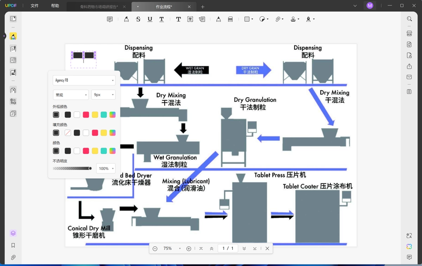Open the UPDF AI assistant
Image resolution: width=422 pixels, height=266 pixels.
(x=409, y=246)
